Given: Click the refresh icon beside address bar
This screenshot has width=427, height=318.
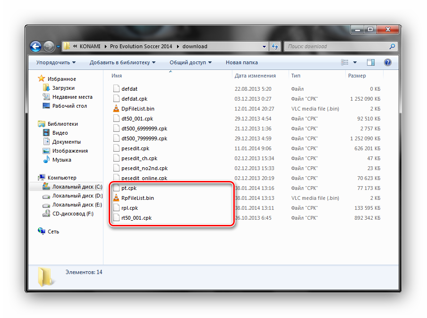Looking at the screenshot, I should click(x=275, y=46).
